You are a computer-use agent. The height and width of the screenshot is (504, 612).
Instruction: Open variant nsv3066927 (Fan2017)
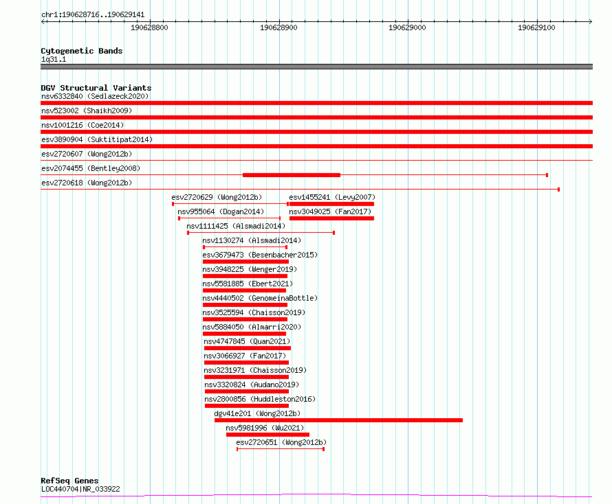245,356
